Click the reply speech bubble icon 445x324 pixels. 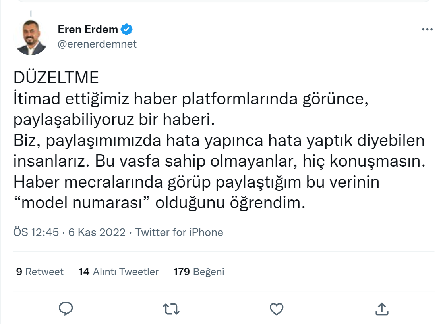[66, 309]
